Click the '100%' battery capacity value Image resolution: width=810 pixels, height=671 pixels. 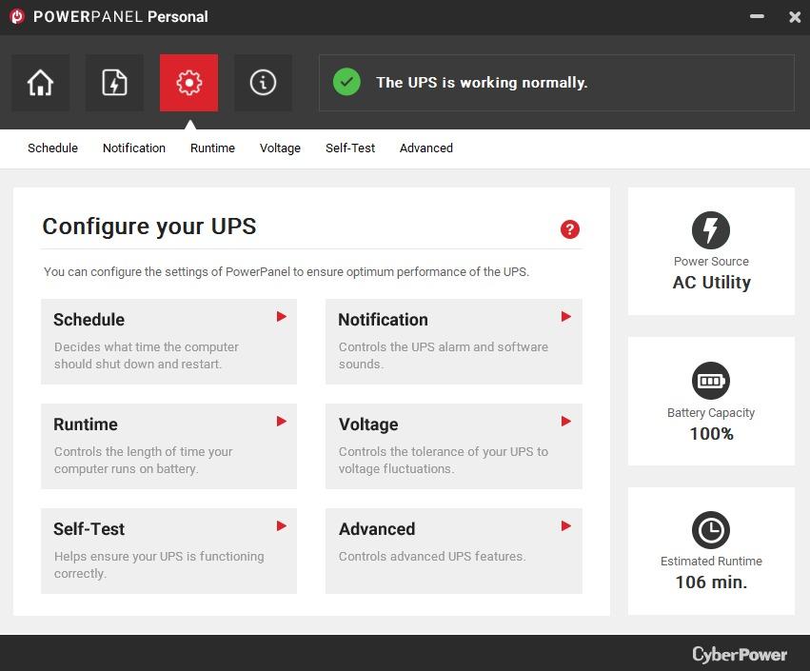click(711, 434)
